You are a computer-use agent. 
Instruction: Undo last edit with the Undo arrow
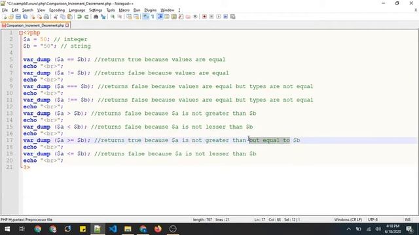pos(79,17)
